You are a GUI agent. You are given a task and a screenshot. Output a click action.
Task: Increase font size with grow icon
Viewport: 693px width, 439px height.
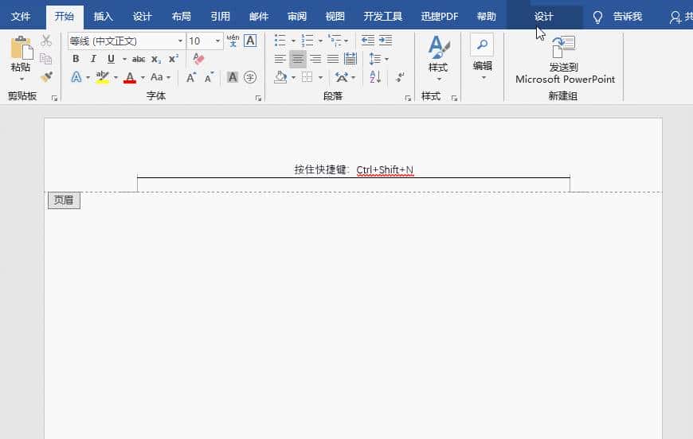pyautogui.click(x=191, y=77)
